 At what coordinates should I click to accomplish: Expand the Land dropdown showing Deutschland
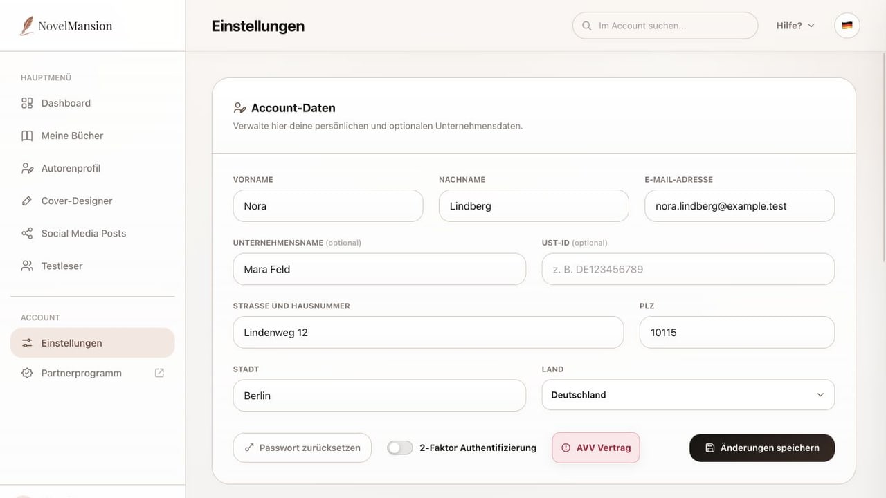pyautogui.click(x=688, y=395)
